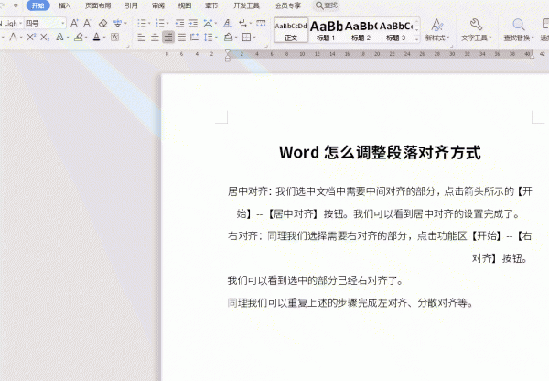
Task: Switch to the 视图 tab
Action: [185, 5]
